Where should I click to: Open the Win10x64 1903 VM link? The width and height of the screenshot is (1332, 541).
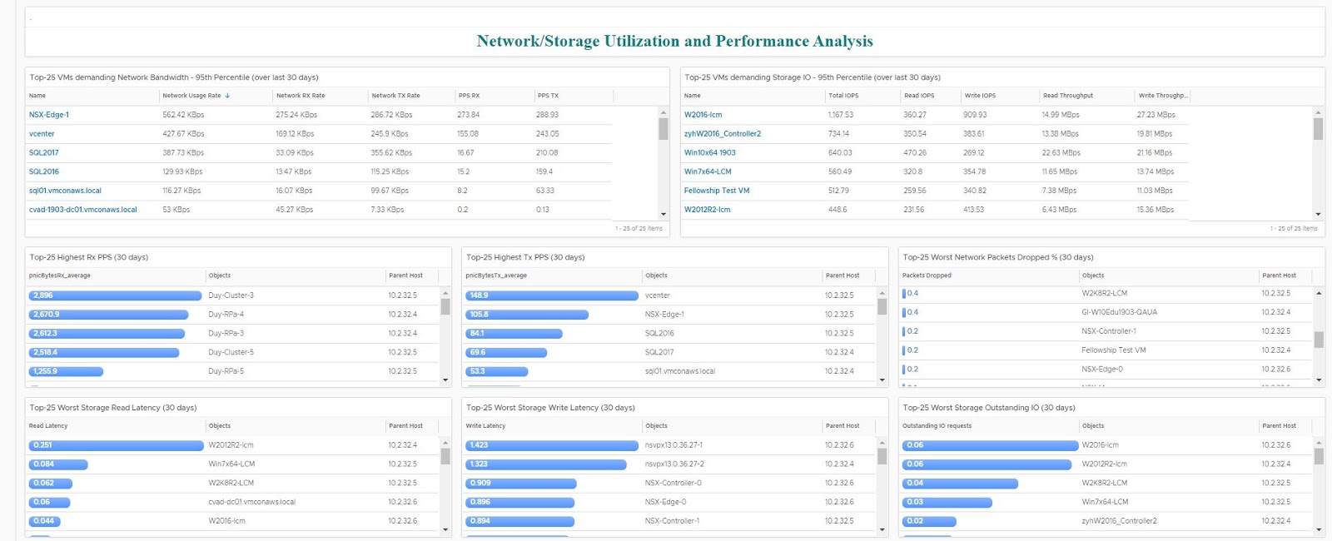pos(709,153)
